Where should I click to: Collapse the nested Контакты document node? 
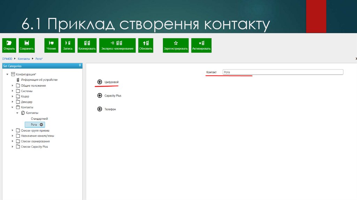pyautogui.click(x=17, y=113)
